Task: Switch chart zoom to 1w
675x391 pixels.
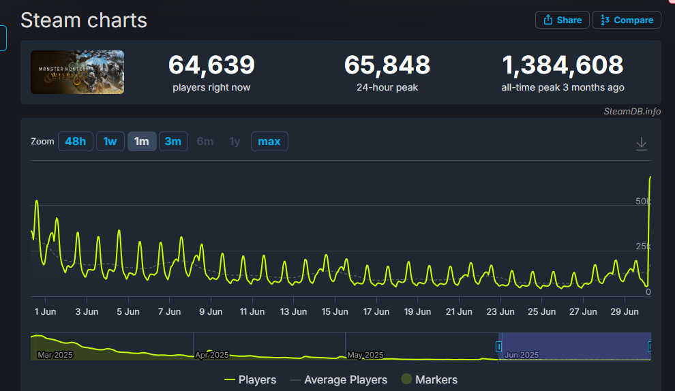Action: coord(110,142)
